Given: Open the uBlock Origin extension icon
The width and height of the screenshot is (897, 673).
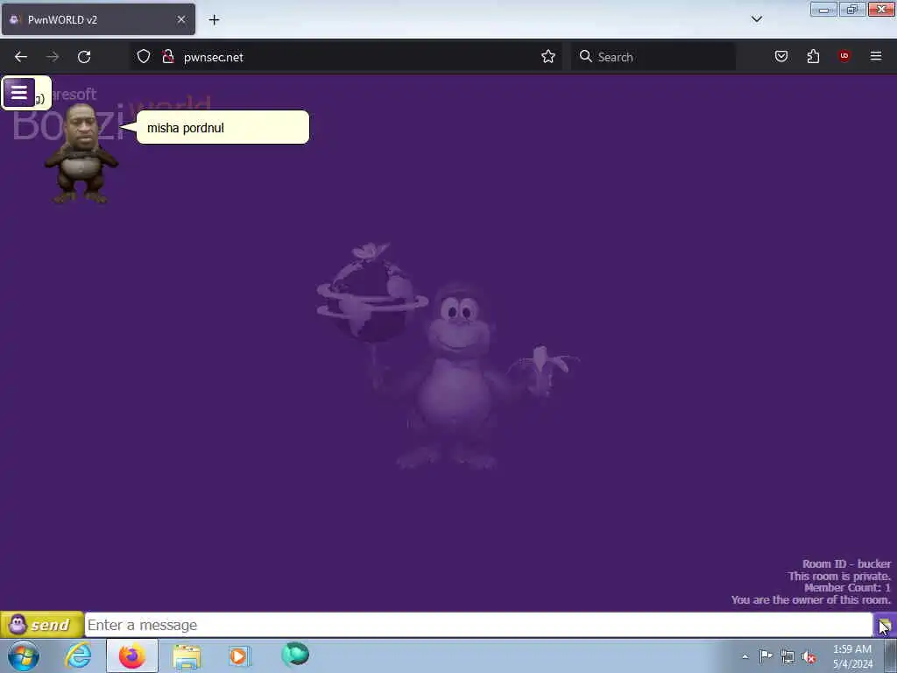Looking at the screenshot, I should pyautogui.click(x=844, y=55).
